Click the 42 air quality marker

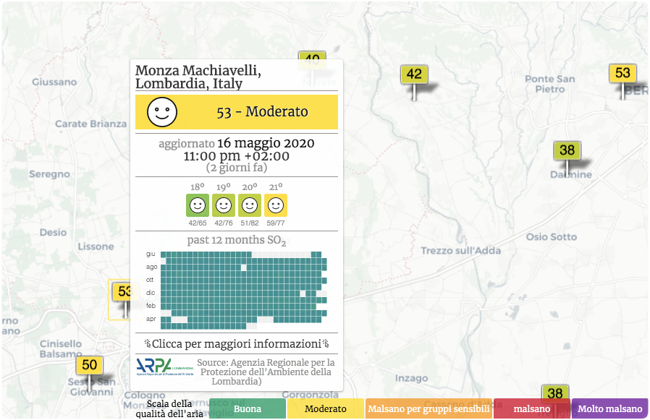pos(414,74)
